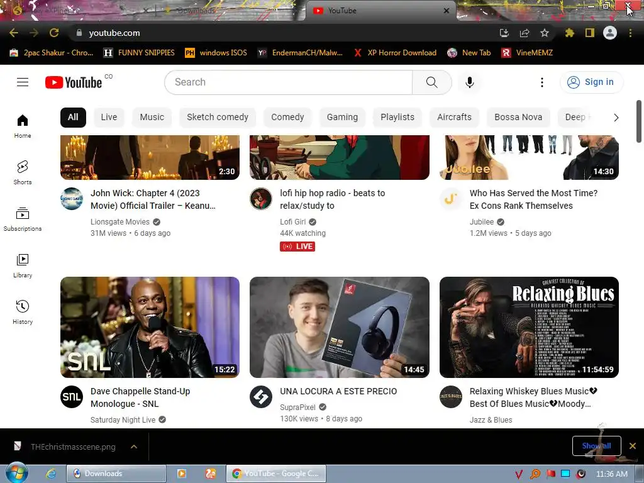Bookmark this page with the star icon
The image size is (644, 483).
pyautogui.click(x=545, y=33)
